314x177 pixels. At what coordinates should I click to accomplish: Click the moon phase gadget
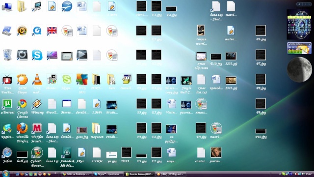(x=299, y=70)
